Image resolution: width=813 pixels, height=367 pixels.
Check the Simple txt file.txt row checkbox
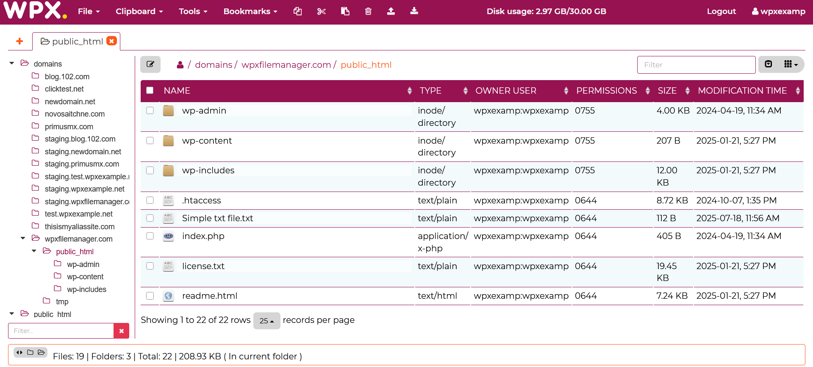(x=150, y=218)
